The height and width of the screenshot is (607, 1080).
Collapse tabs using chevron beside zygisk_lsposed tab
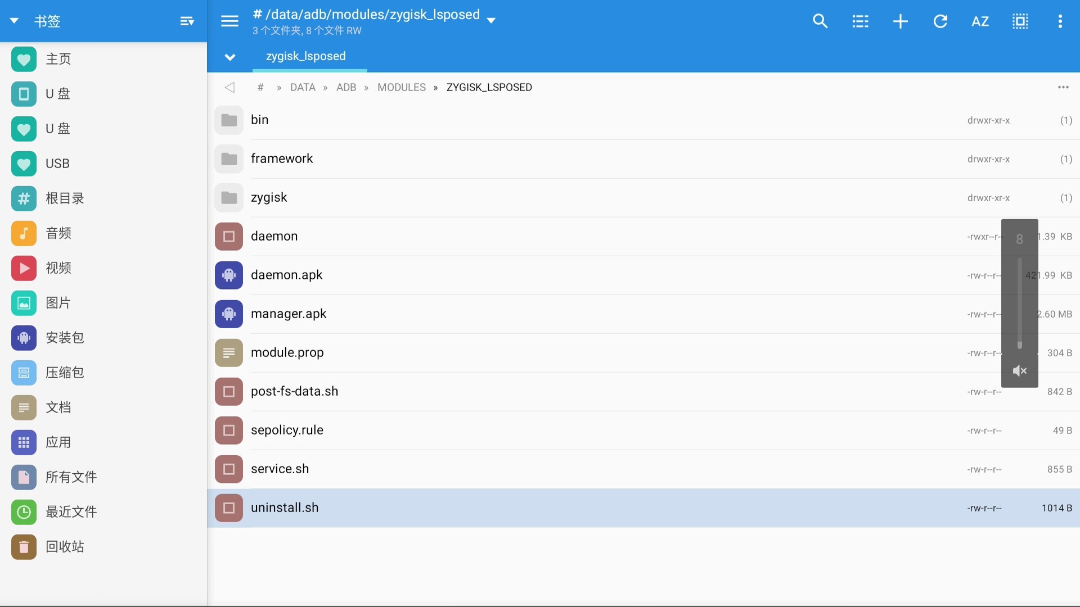coord(229,57)
